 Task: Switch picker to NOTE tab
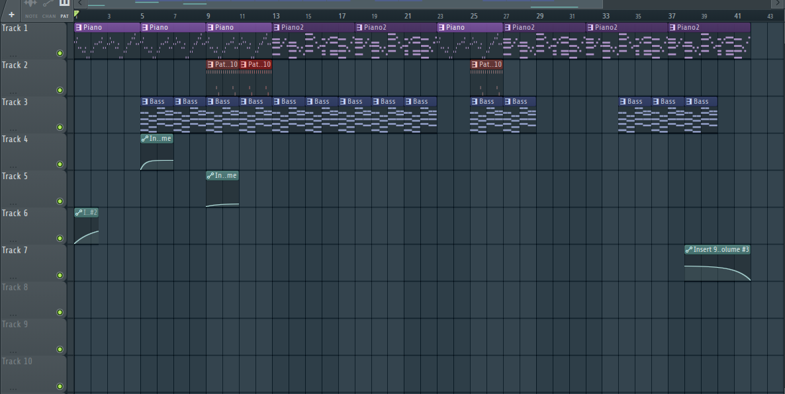(31, 16)
